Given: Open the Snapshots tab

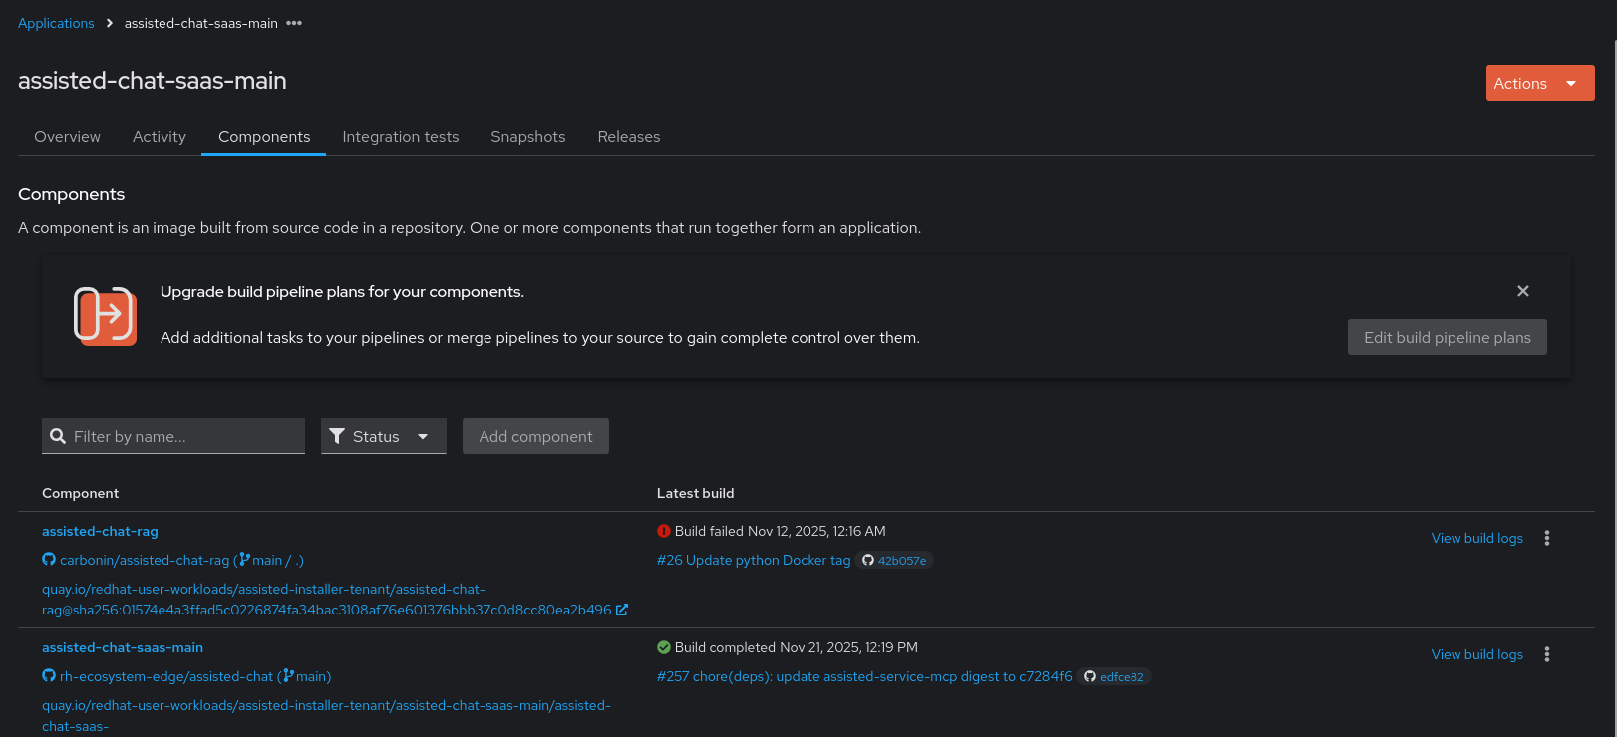Looking at the screenshot, I should pyautogui.click(x=527, y=137).
